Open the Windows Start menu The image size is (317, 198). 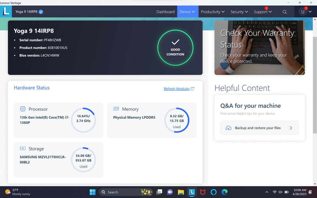pyautogui.click(x=92, y=192)
